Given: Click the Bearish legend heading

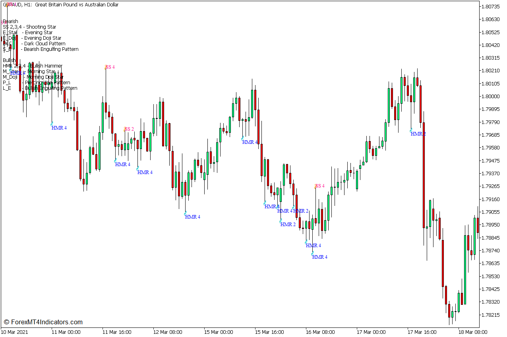Looking at the screenshot, I should coord(11,21).
